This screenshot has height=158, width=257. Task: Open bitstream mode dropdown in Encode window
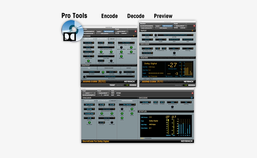click(88, 52)
